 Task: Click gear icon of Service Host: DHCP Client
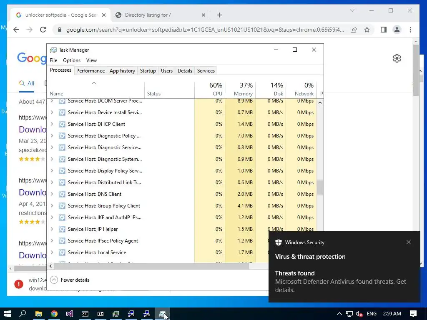62,124
